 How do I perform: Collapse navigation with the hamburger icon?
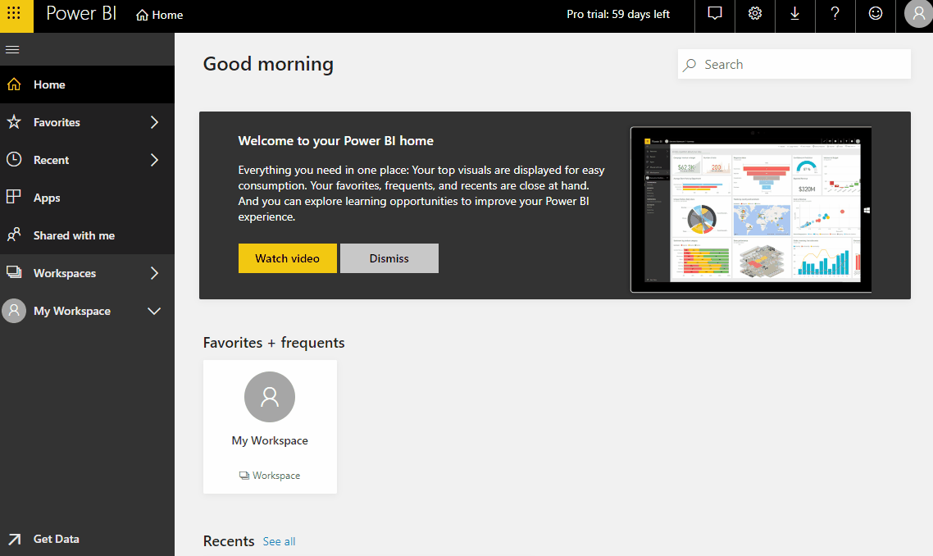tap(12, 49)
